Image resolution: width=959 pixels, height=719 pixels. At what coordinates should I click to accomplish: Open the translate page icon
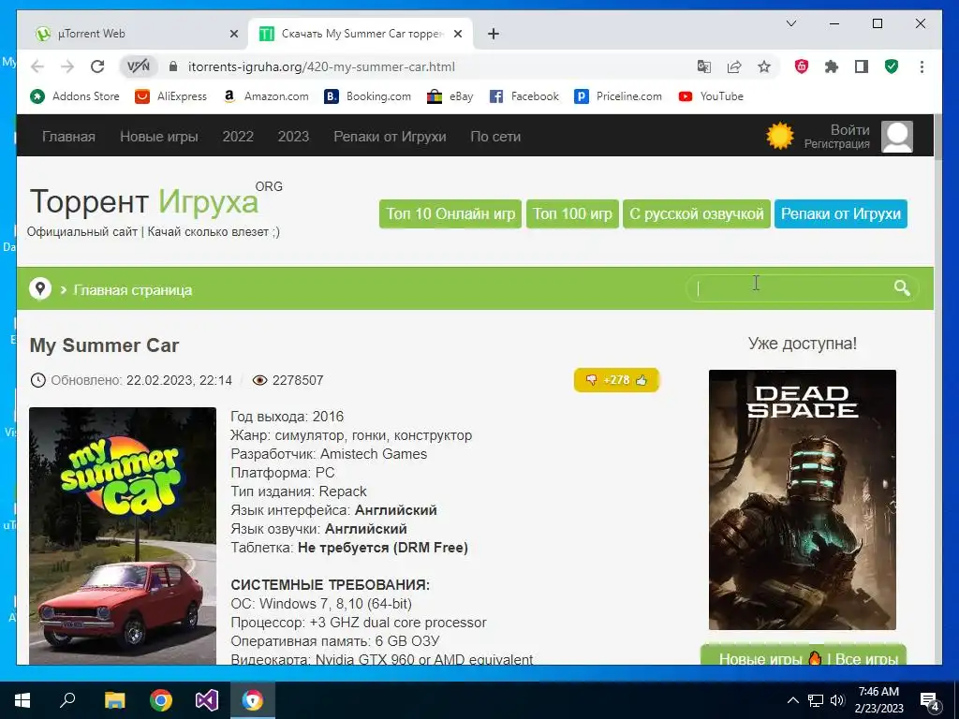(x=704, y=66)
